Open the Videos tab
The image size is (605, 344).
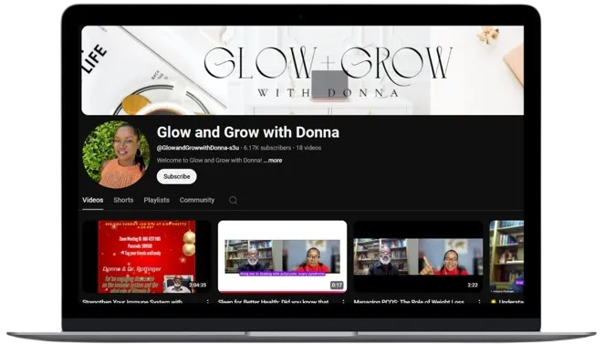[x=92, y=200]
